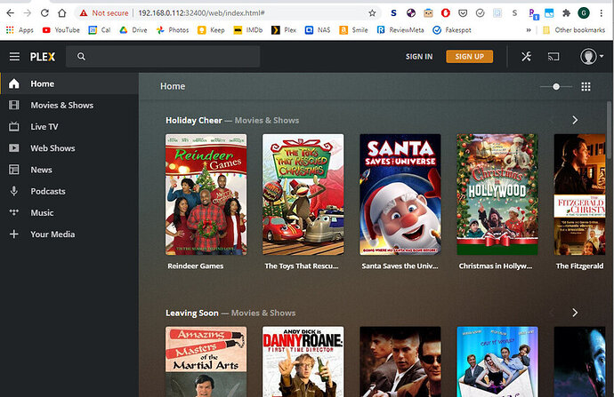Click the browser Back arrow
The image size is (614, 397).
tap(10, 13)
